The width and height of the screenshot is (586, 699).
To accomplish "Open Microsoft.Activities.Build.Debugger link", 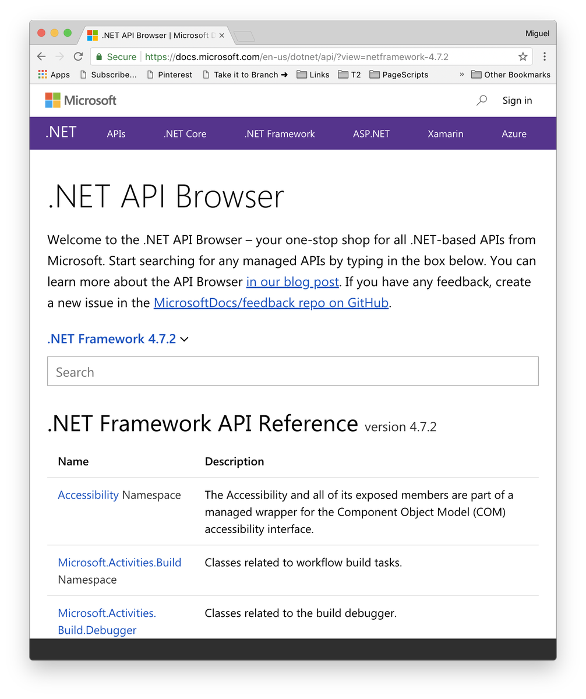I will click(107, 622).
